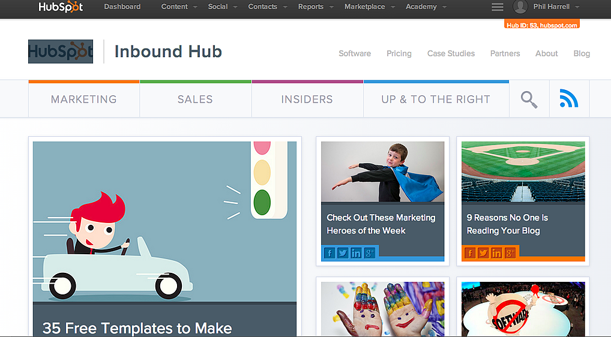Expand the Contacts dropdown menu

point(268,7)
